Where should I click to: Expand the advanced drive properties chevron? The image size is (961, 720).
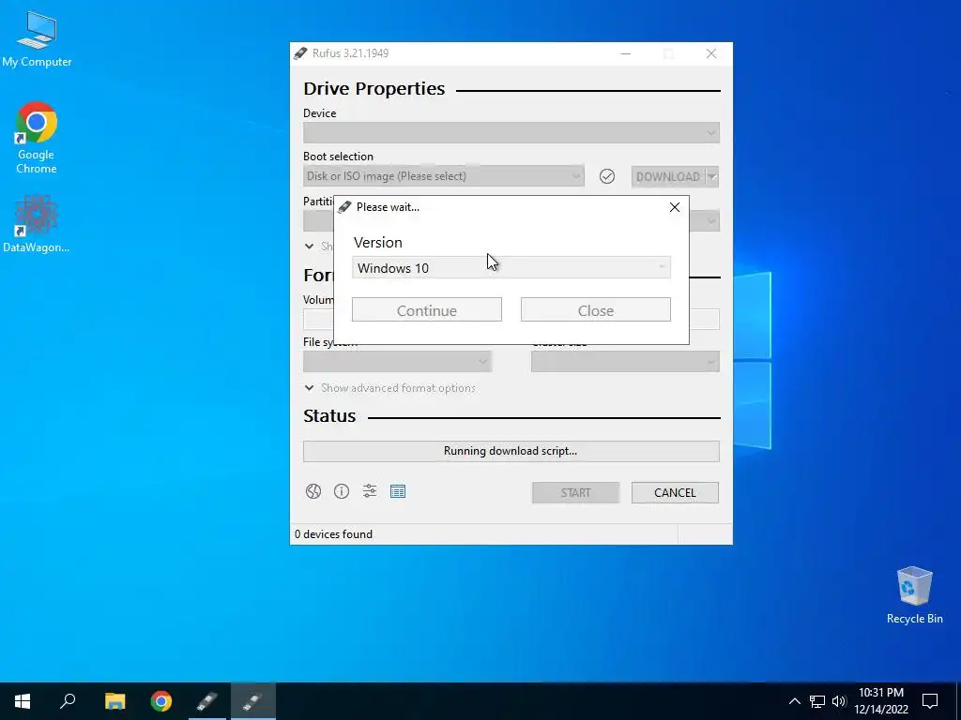click(x=309, y=247)
